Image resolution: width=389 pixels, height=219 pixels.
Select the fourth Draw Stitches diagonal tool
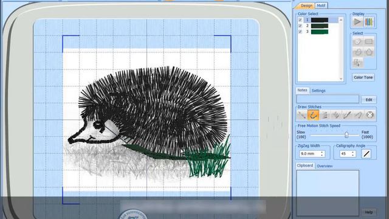(336, 115)
